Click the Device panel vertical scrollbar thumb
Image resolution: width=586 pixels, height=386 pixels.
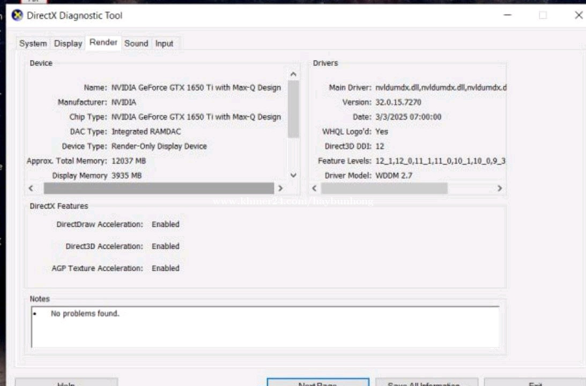click(293, 109)
